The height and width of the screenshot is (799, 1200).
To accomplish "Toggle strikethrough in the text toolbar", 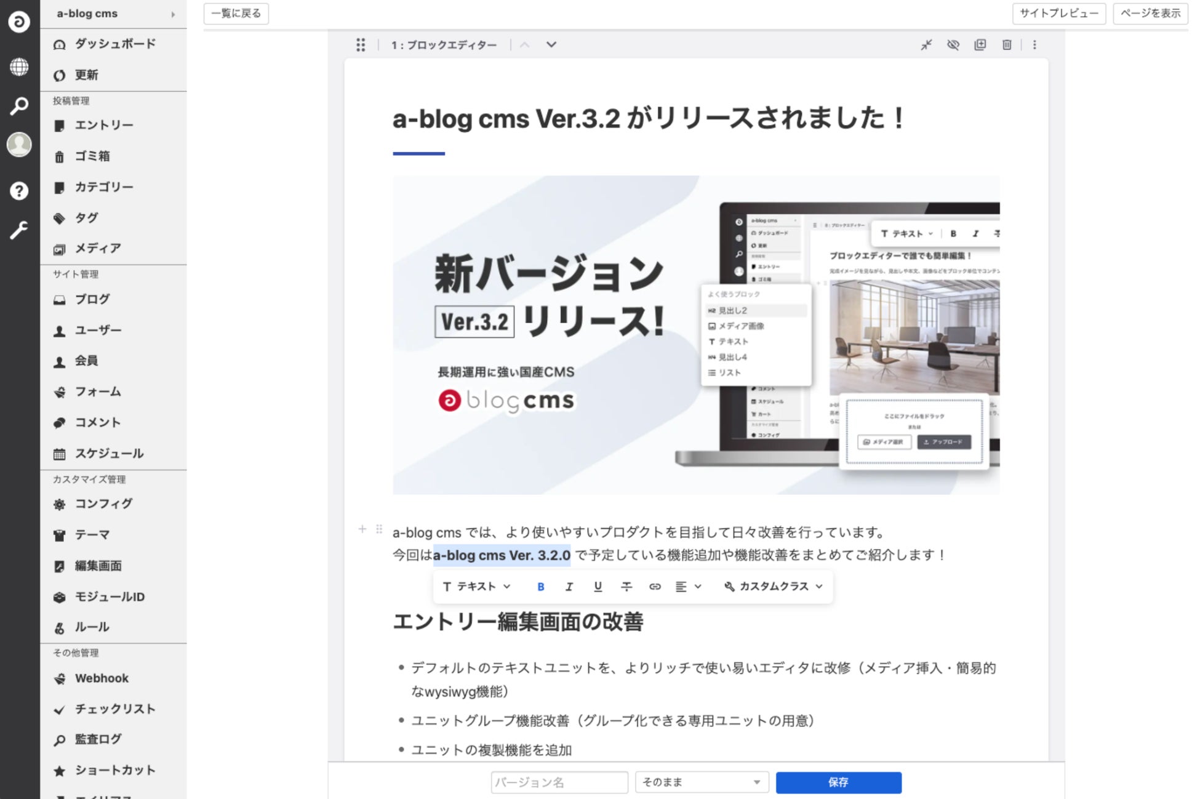I will 626,587.
